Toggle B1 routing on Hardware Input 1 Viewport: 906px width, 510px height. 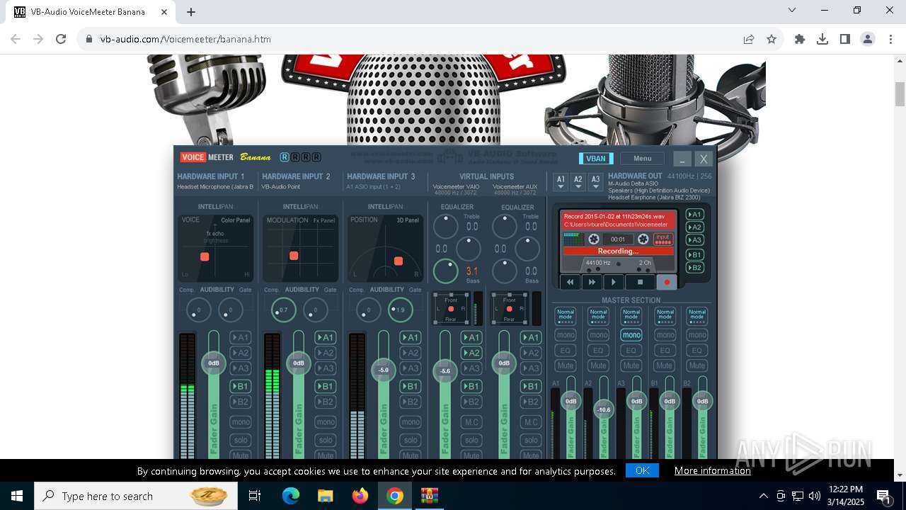(x=241, y=386)
